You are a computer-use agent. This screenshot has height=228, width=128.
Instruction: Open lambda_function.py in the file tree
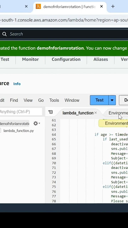[x=19, y=130]
